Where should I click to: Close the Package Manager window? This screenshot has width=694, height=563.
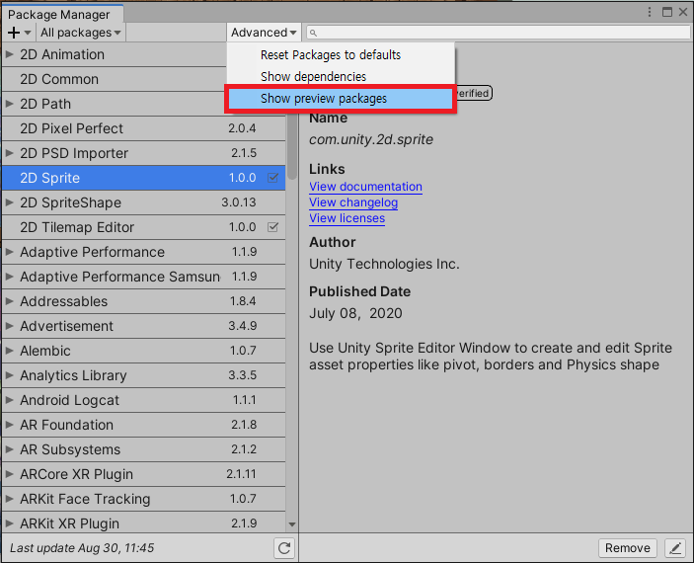pyautogui.click(x=683, y=12)
